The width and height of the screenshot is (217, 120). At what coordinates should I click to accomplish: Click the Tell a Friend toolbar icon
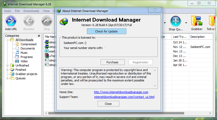[x=212, y=21]
